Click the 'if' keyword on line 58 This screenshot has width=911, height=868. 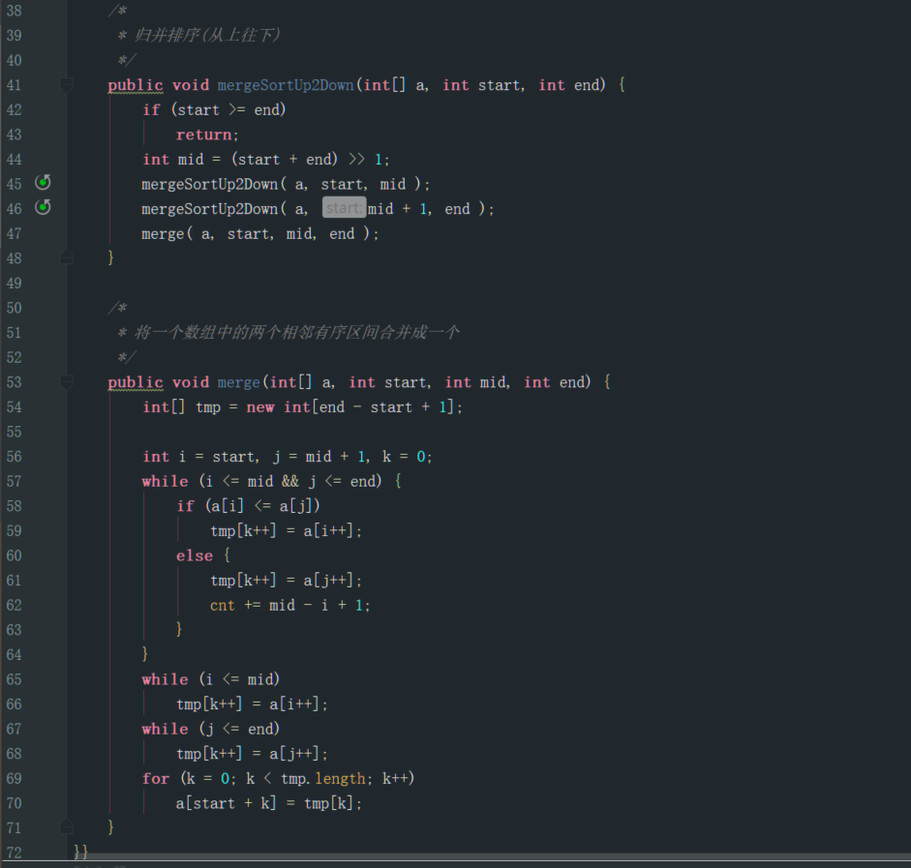pyautogui.click(x=185, y=506)
